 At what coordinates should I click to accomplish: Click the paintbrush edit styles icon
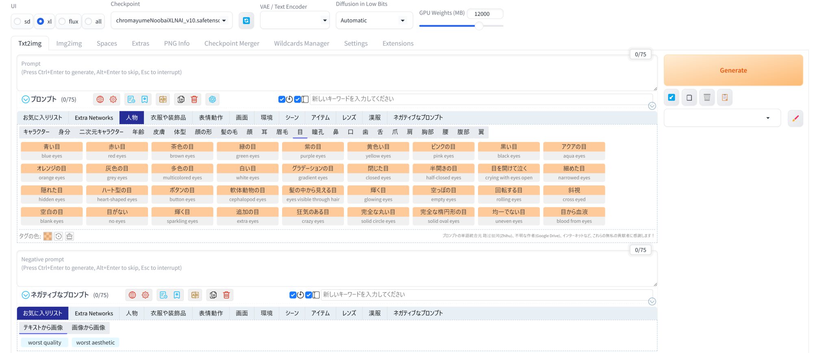pyautogui.click(x=795, y=118)
